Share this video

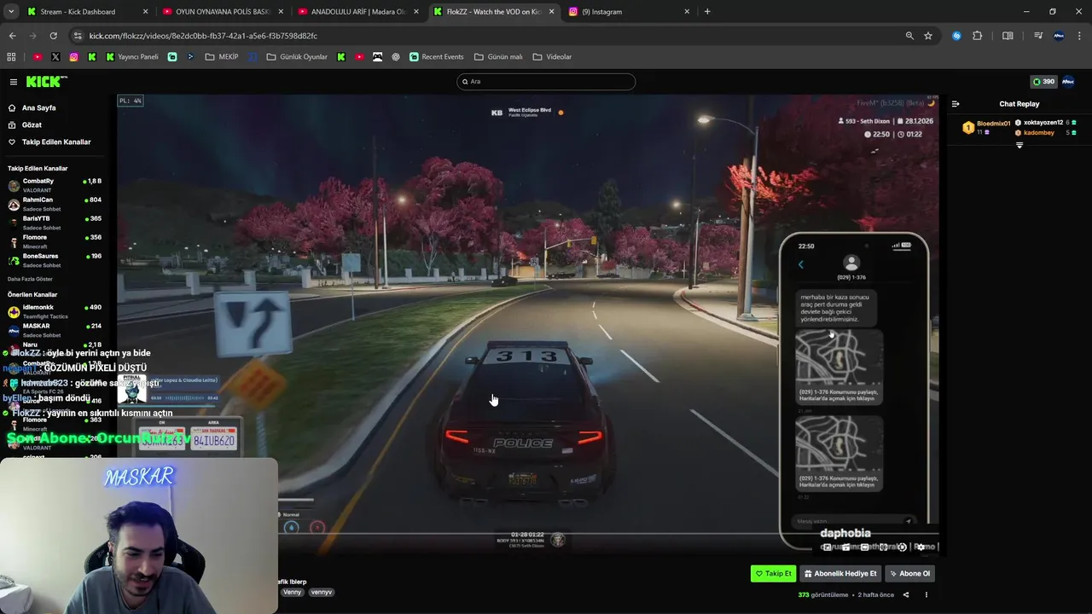click(906, 595)
